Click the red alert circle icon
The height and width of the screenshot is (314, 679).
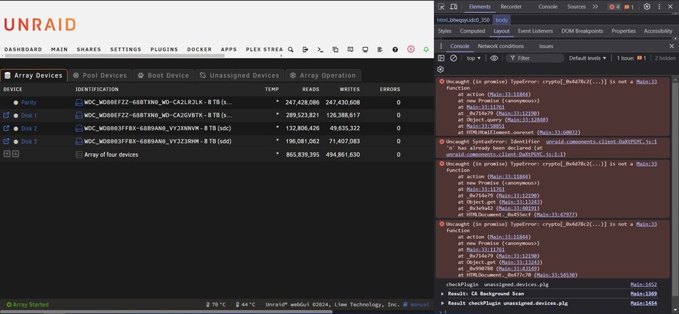click(411, 50)
